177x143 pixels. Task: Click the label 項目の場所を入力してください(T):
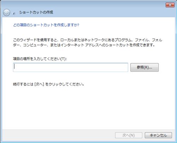click(40, 59)
